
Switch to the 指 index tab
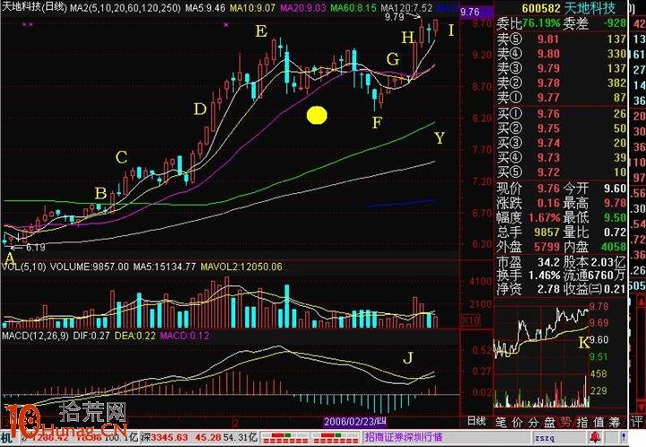point(582,422)
